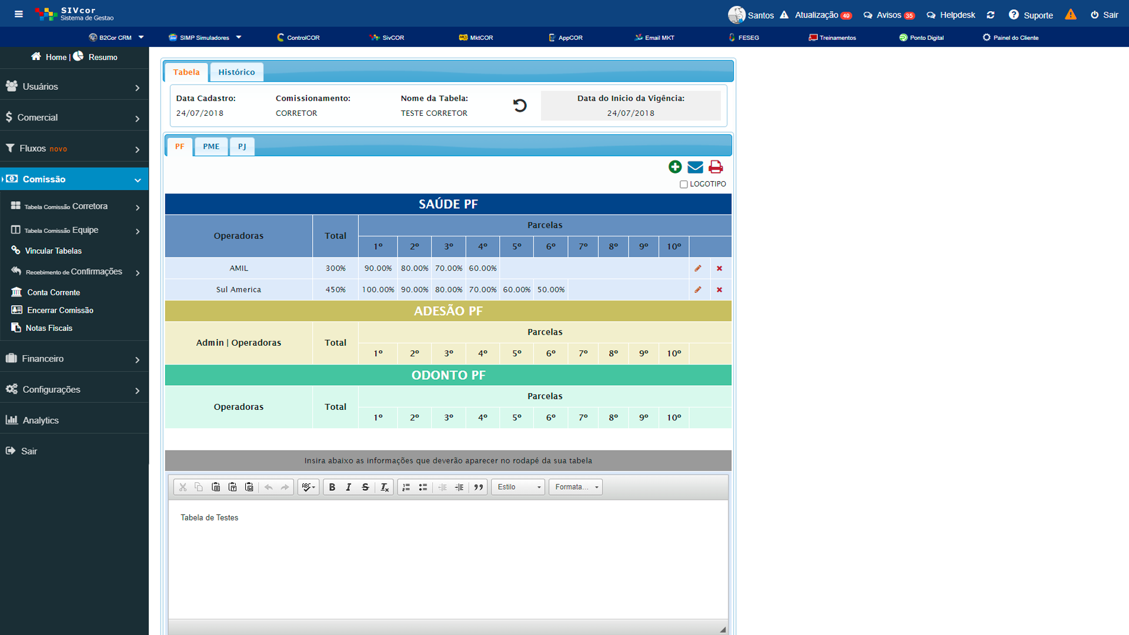Edit the AMIL row with pencil icon
The image size is (1129, 635).
coord(698,268)
